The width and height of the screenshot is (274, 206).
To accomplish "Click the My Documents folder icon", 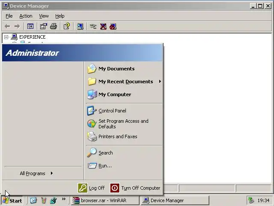I will (x=92, y=69).
